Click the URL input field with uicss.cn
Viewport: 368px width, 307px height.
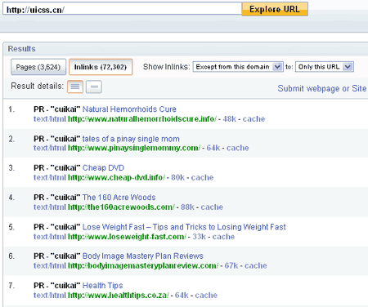point(122,9)
